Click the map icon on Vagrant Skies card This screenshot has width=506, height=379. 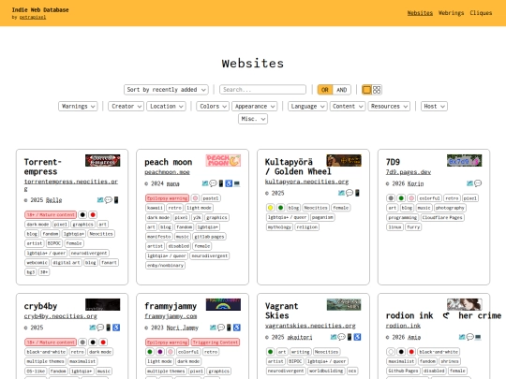[334, 338]
